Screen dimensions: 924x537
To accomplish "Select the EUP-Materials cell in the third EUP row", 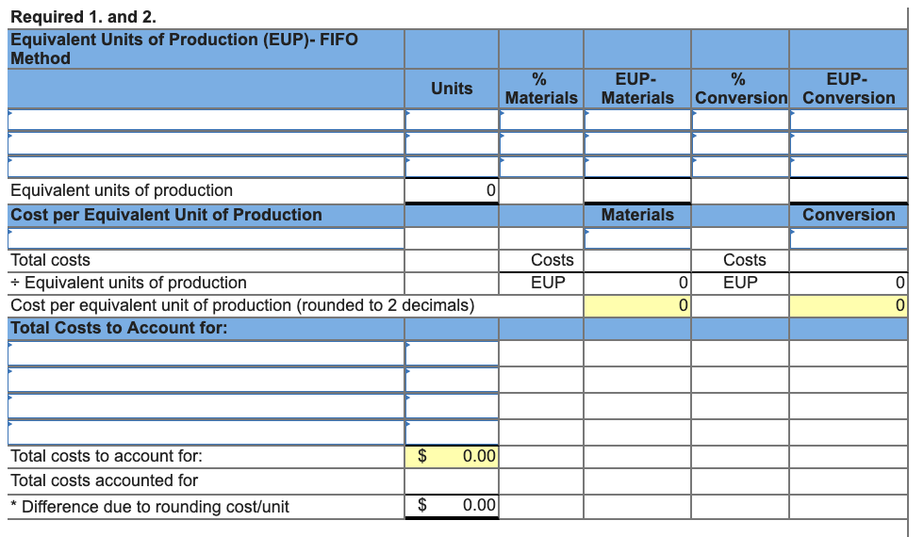I will coord(637,167).
